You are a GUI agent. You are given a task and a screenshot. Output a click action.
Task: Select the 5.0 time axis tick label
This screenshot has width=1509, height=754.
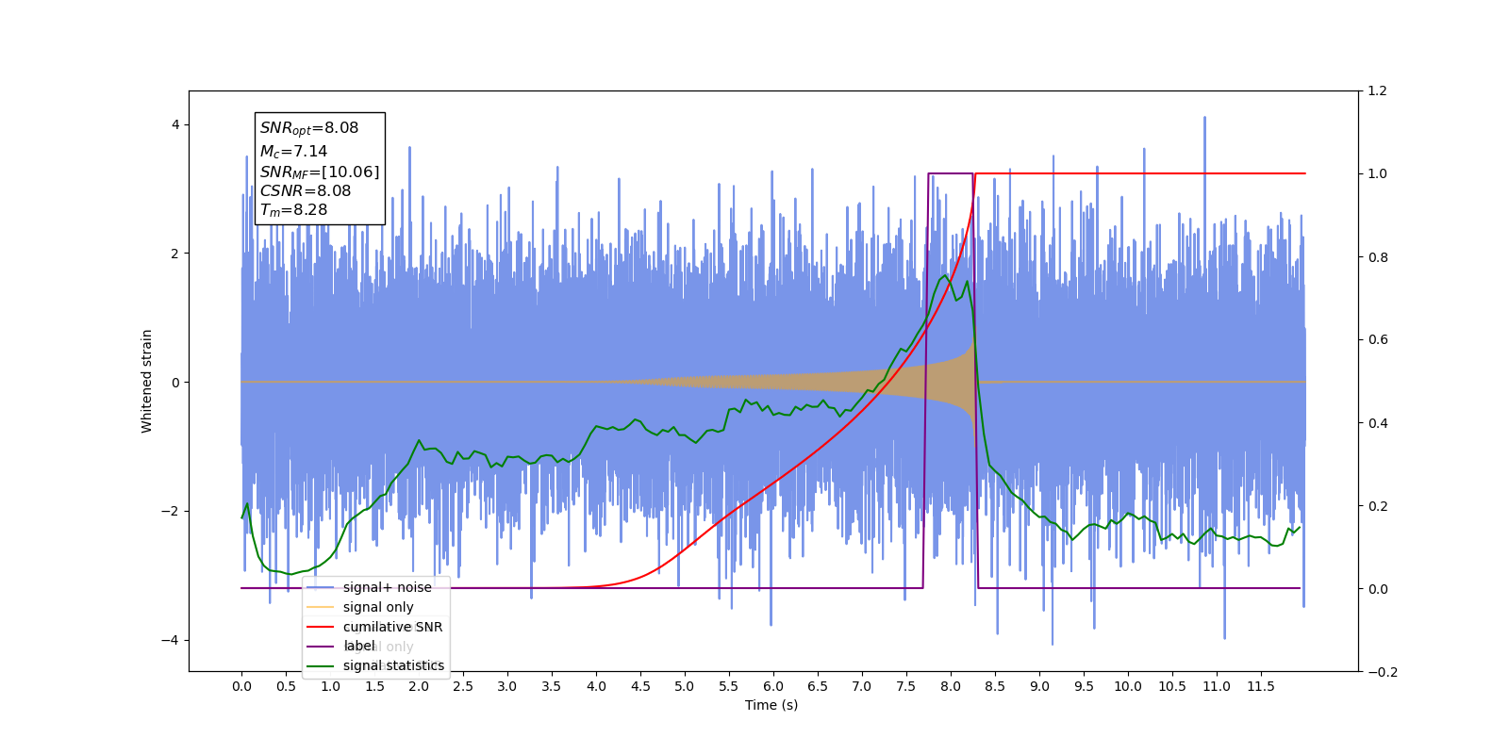tap(685, 686)
